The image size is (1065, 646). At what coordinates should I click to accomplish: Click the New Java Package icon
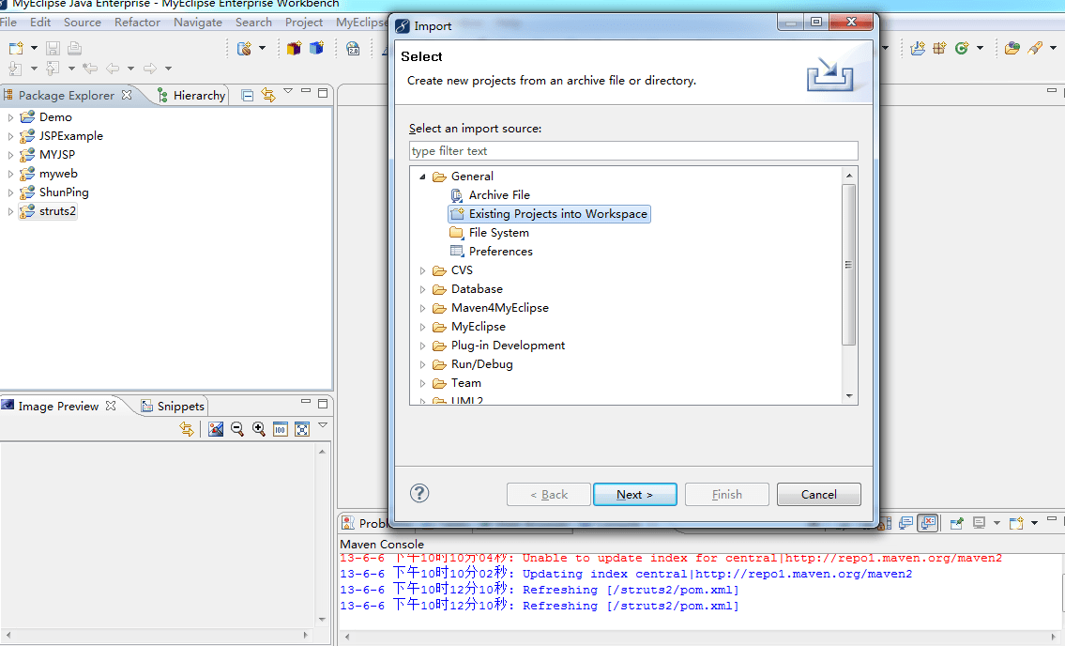tap(939, 48)
